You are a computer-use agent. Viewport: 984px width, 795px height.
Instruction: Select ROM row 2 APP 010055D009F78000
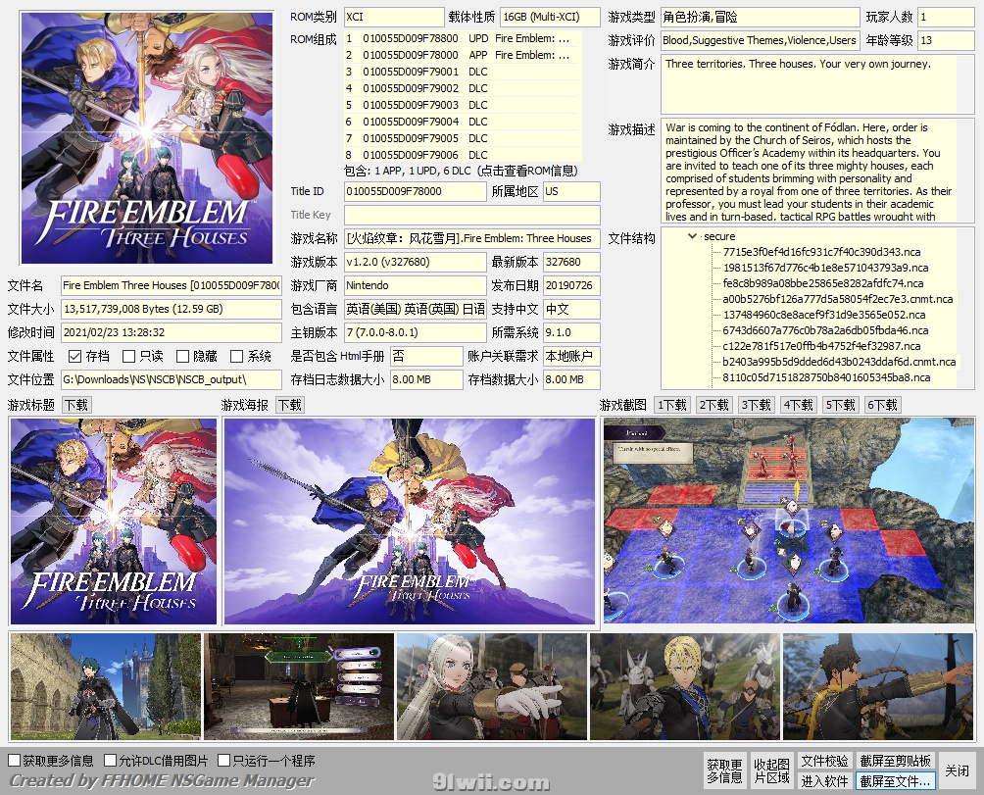pyautogui.click(x=463, y=55)
